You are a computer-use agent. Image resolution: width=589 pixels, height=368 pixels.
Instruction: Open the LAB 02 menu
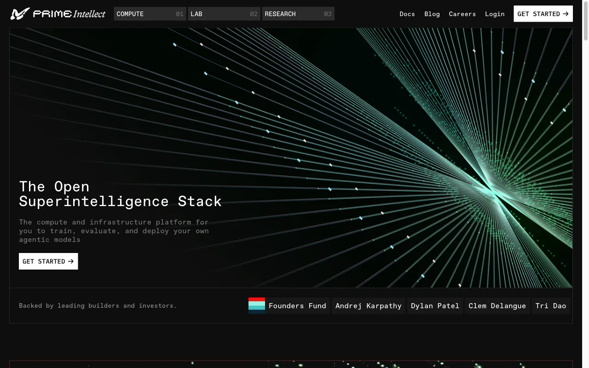224,14
